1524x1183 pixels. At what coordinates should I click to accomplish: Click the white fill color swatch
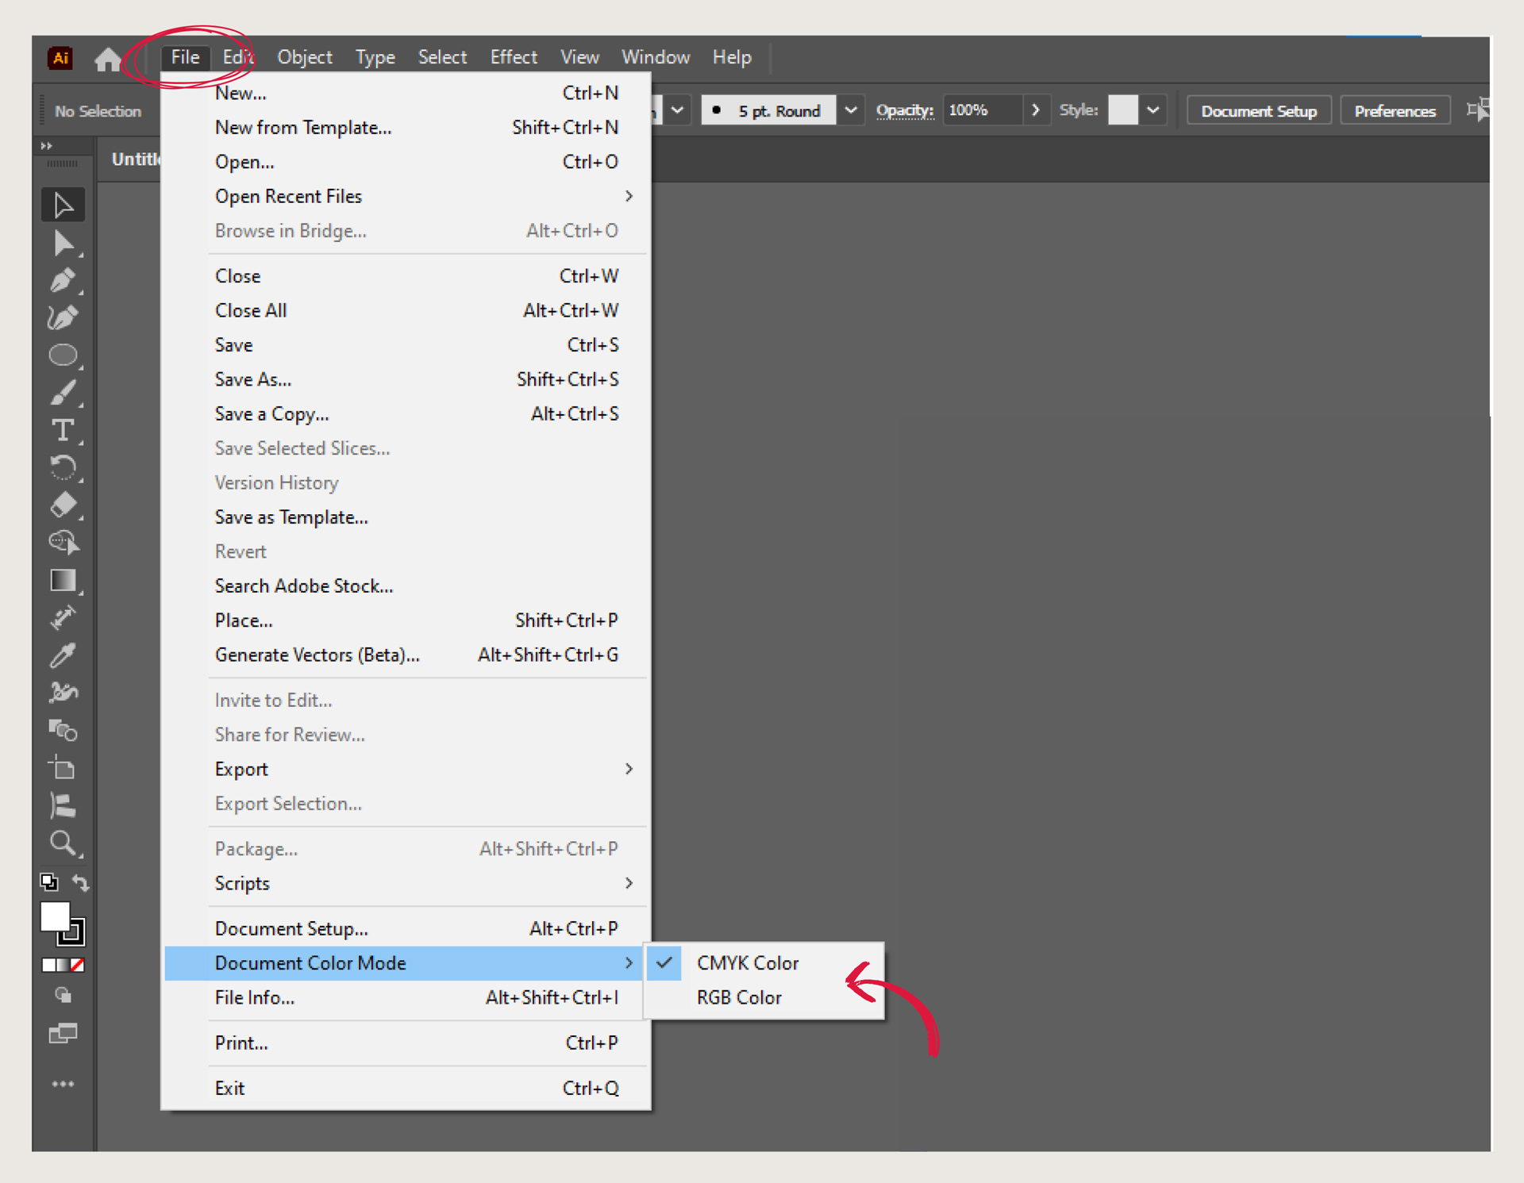click(x=56, y=918)
